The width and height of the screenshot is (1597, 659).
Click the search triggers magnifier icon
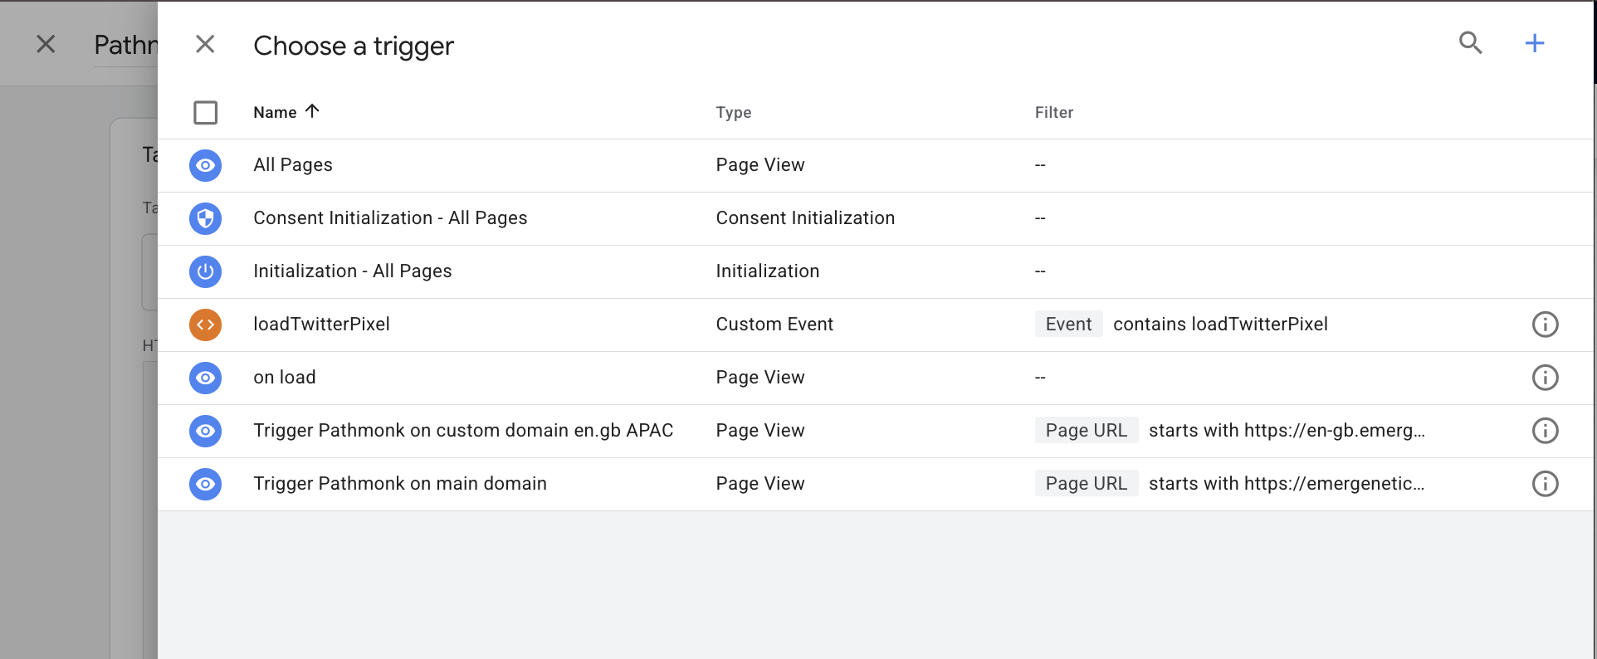(1470, 43)
